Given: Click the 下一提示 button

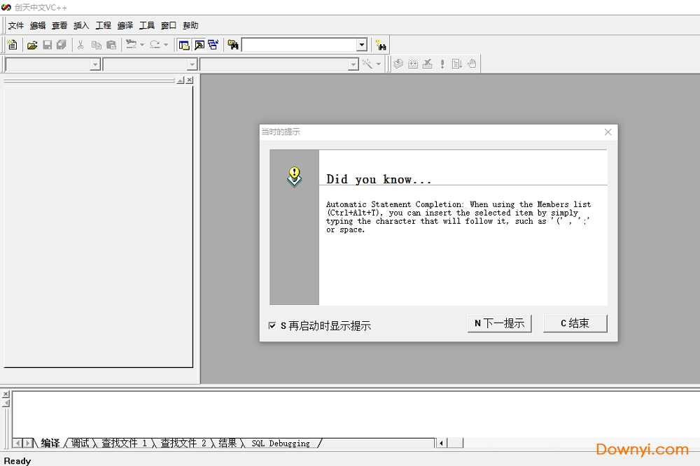Looking at the screenshot, I should click(x=499, y=323).
